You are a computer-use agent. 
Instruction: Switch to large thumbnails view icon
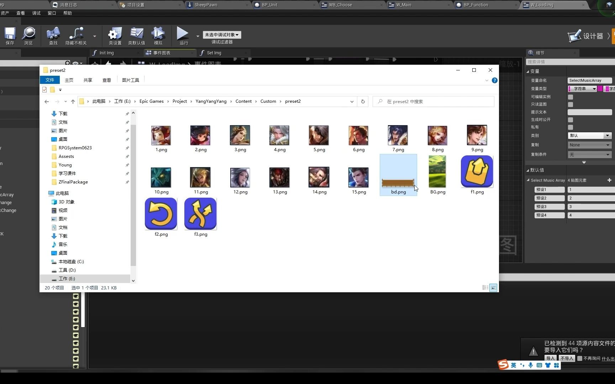493,288
